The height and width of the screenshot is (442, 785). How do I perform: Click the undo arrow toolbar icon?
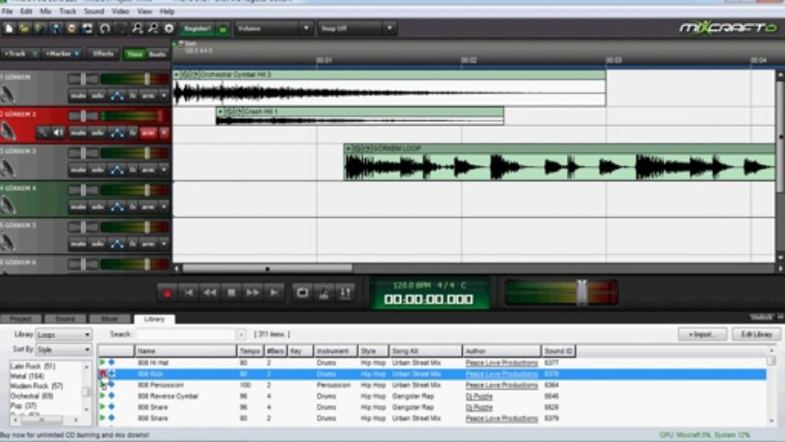point(105,28)
